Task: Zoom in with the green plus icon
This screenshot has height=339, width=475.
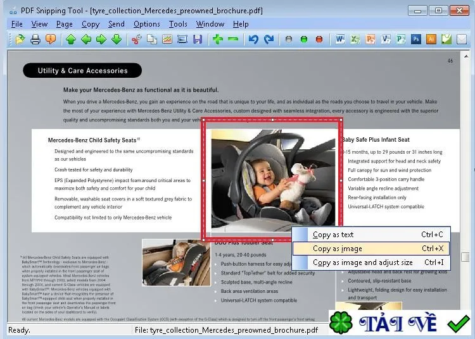Action: click(x=217, y=39)
